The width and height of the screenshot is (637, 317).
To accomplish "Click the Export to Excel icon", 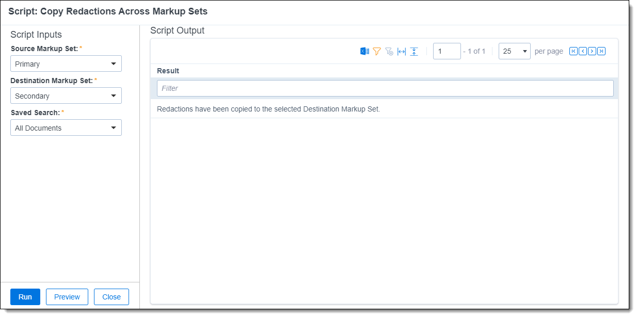I will coord(364,51).
